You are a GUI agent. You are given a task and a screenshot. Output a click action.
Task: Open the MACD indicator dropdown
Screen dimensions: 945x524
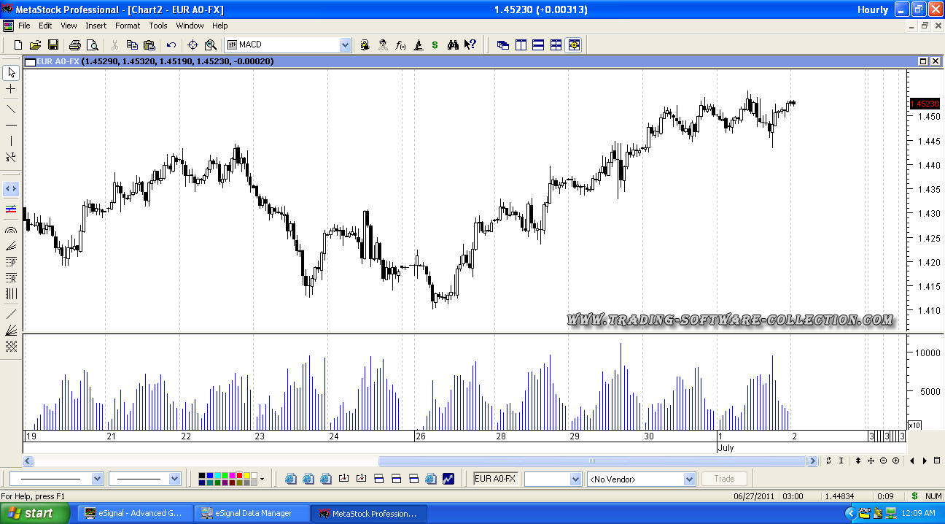(345, 45)
